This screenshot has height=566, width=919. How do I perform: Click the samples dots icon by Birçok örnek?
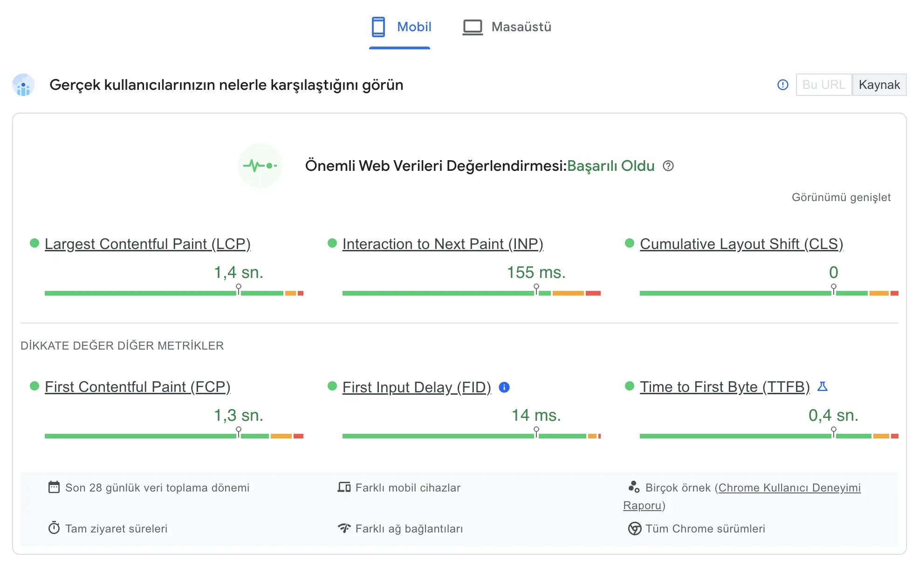[x=634, y=487]
